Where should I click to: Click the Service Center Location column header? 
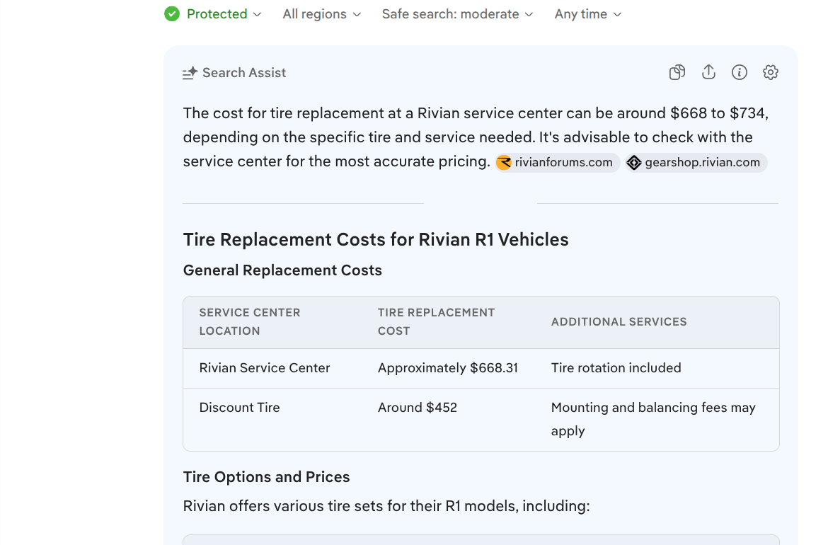[x=249, y=321]
